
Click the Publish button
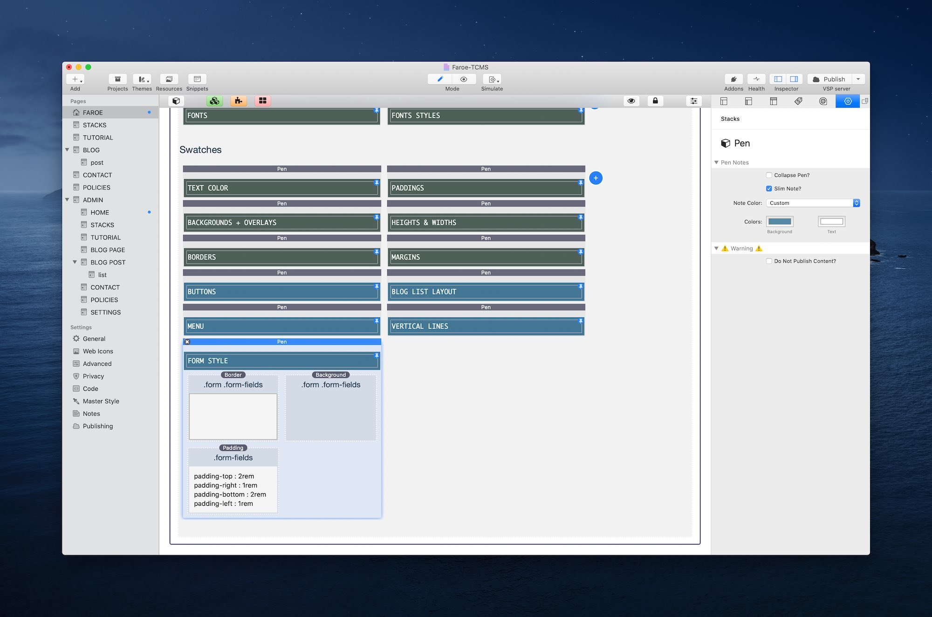[829, 79]
